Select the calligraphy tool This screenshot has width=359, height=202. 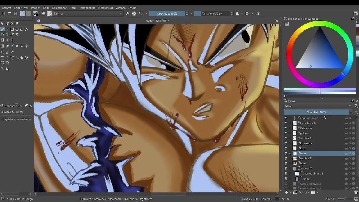(17, 23)
